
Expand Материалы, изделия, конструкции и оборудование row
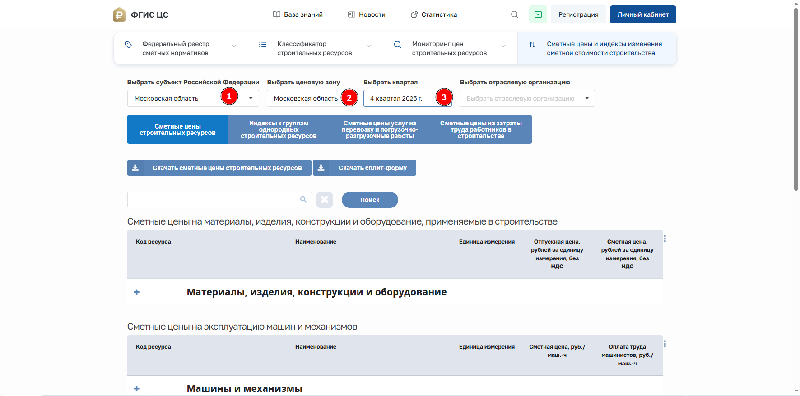coord(137,292)
